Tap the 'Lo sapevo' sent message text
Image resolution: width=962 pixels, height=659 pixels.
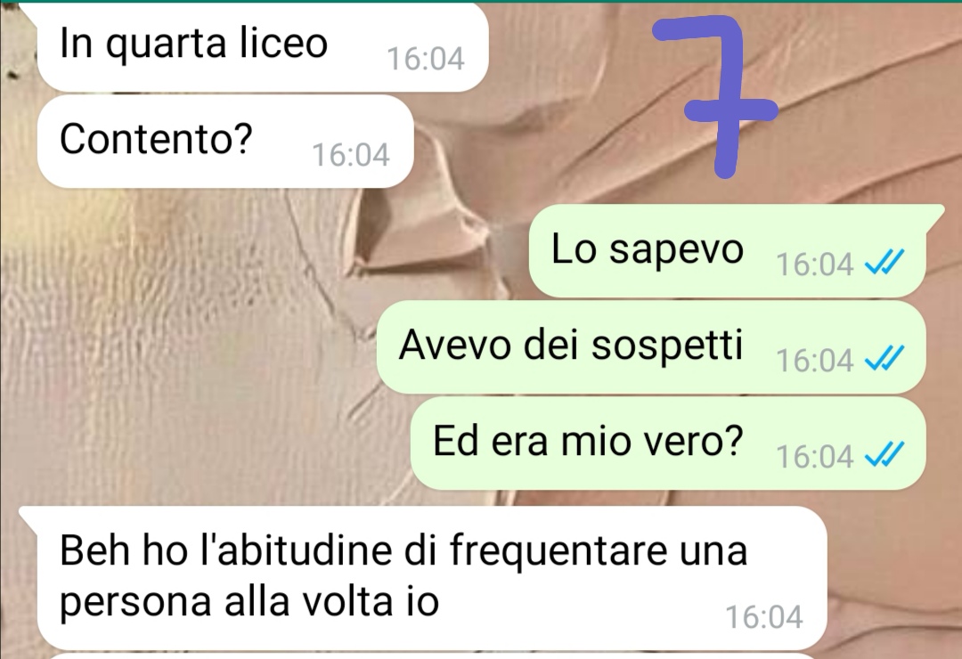pyautogui.click(x=648, y=249)
